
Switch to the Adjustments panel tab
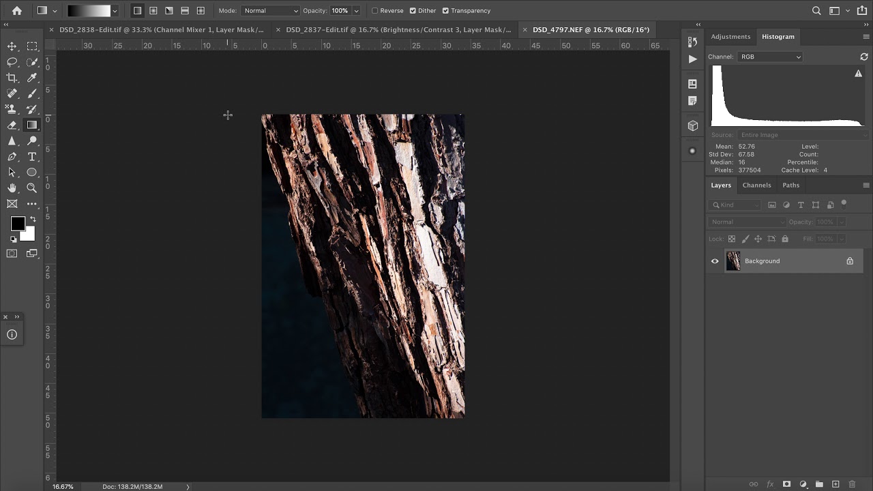coord(730,37)
